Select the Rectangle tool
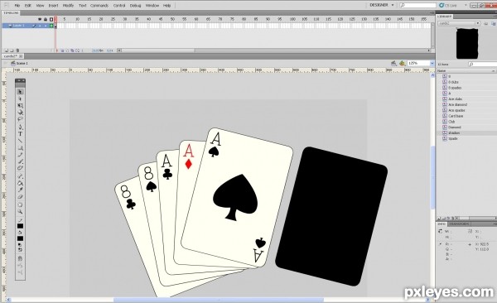This screenshot has width=497, height=303. (20, 148)
